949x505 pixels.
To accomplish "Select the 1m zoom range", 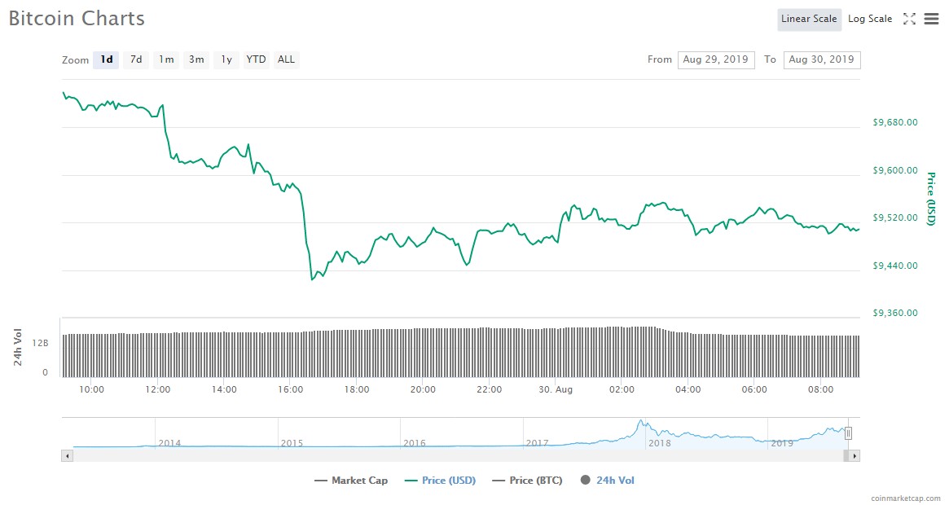I will [x=166, y=59].
